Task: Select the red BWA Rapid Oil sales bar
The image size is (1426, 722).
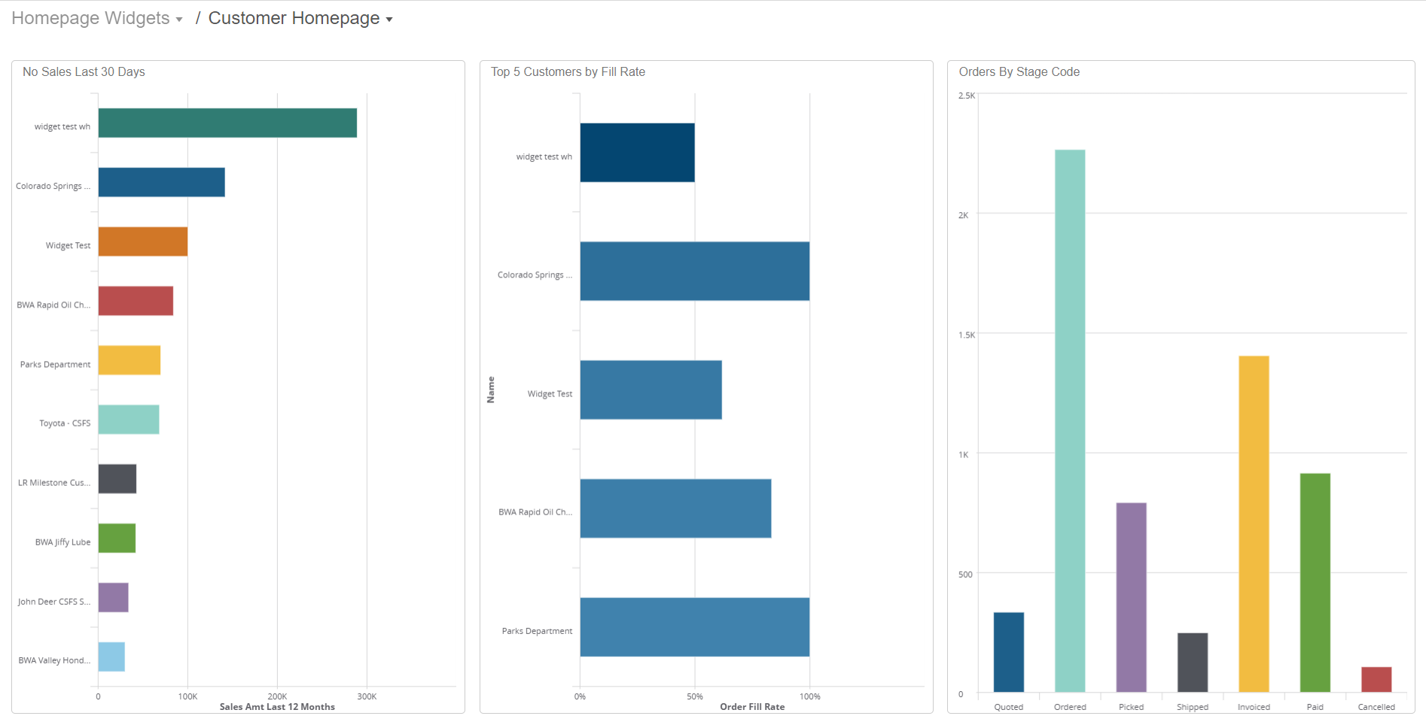Action: 136,301
